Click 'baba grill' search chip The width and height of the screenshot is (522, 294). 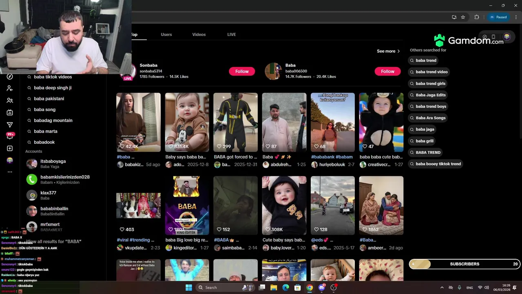[422, 141]
